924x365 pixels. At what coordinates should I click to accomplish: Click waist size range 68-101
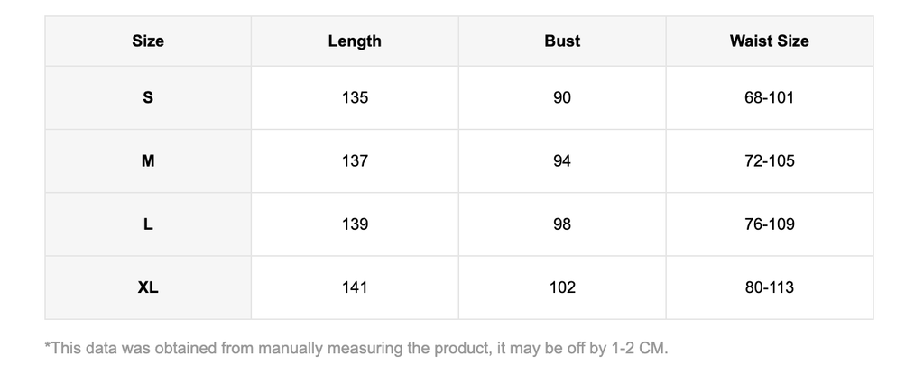coord(769,97)
